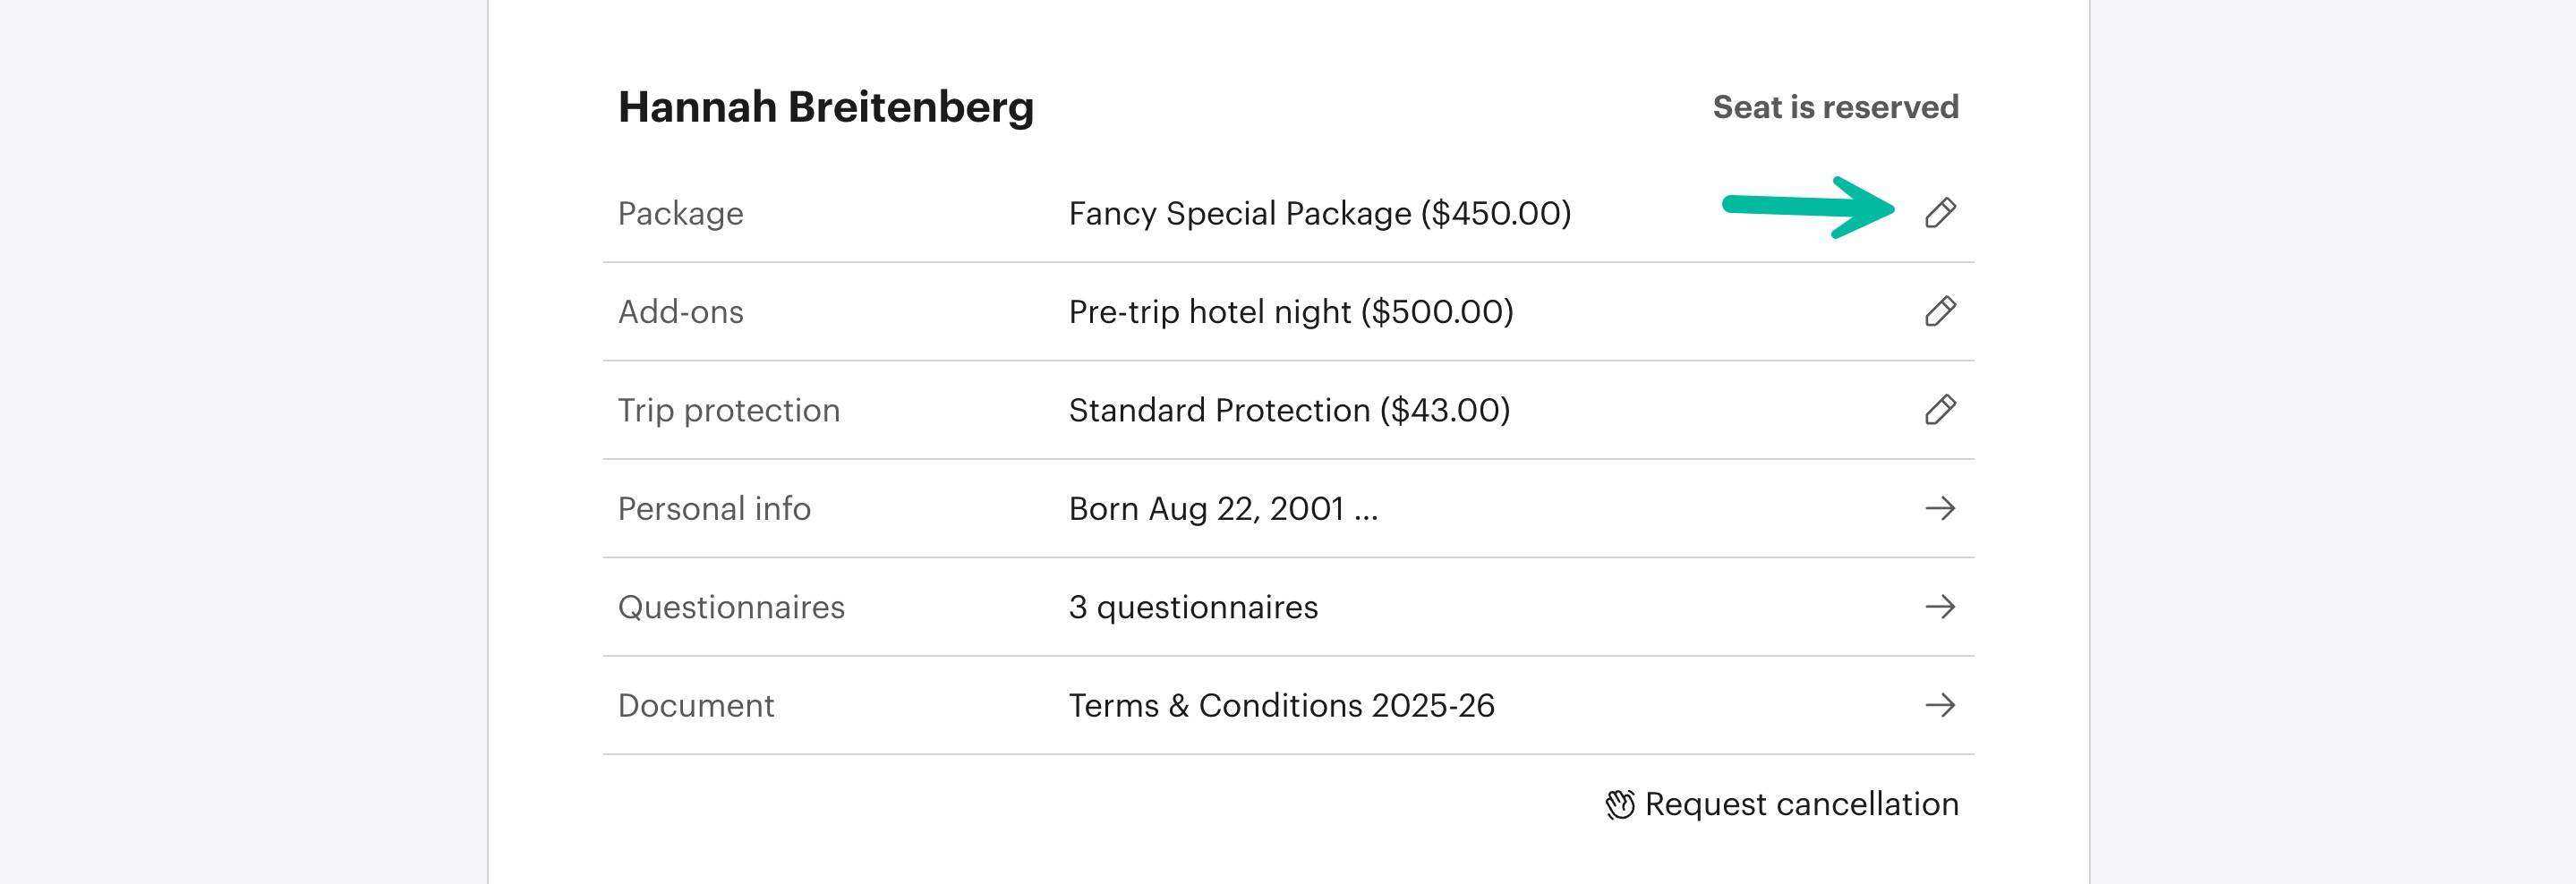2576x884 pixels.
Task: Click the Add-ons row label
Action: pyautogui.click(x=680, y=311)
